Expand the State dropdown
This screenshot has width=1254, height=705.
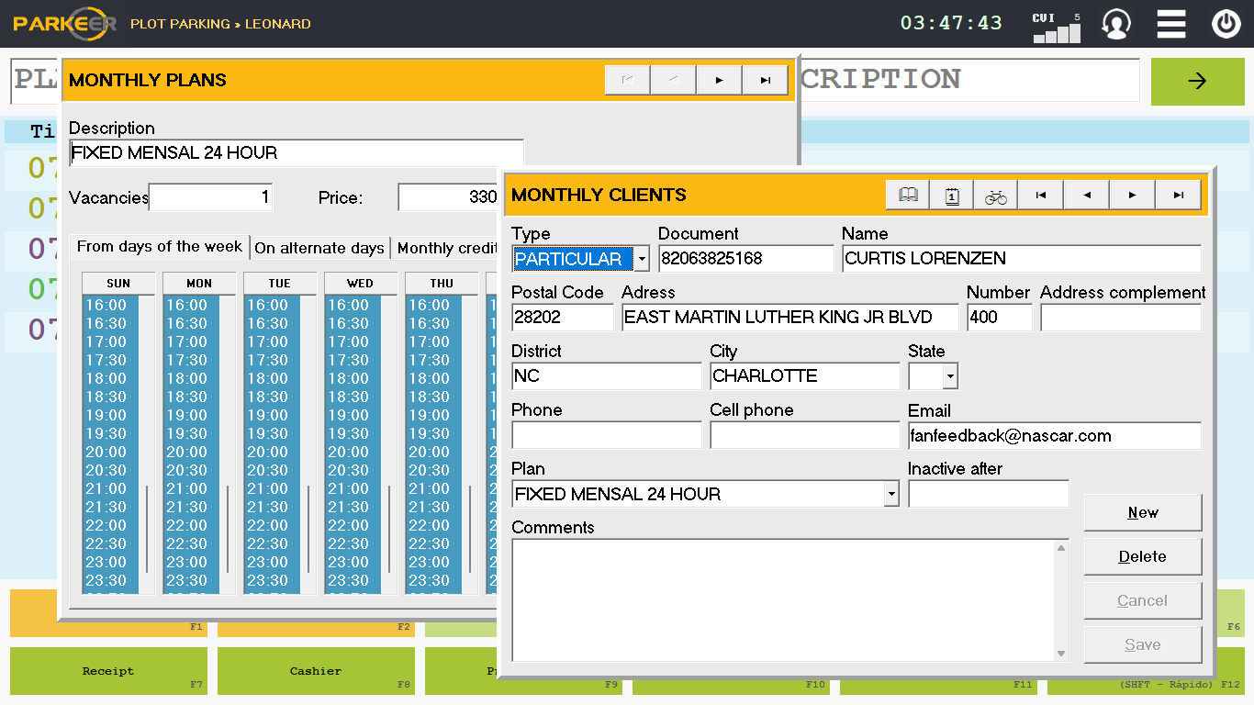[946, 375]
